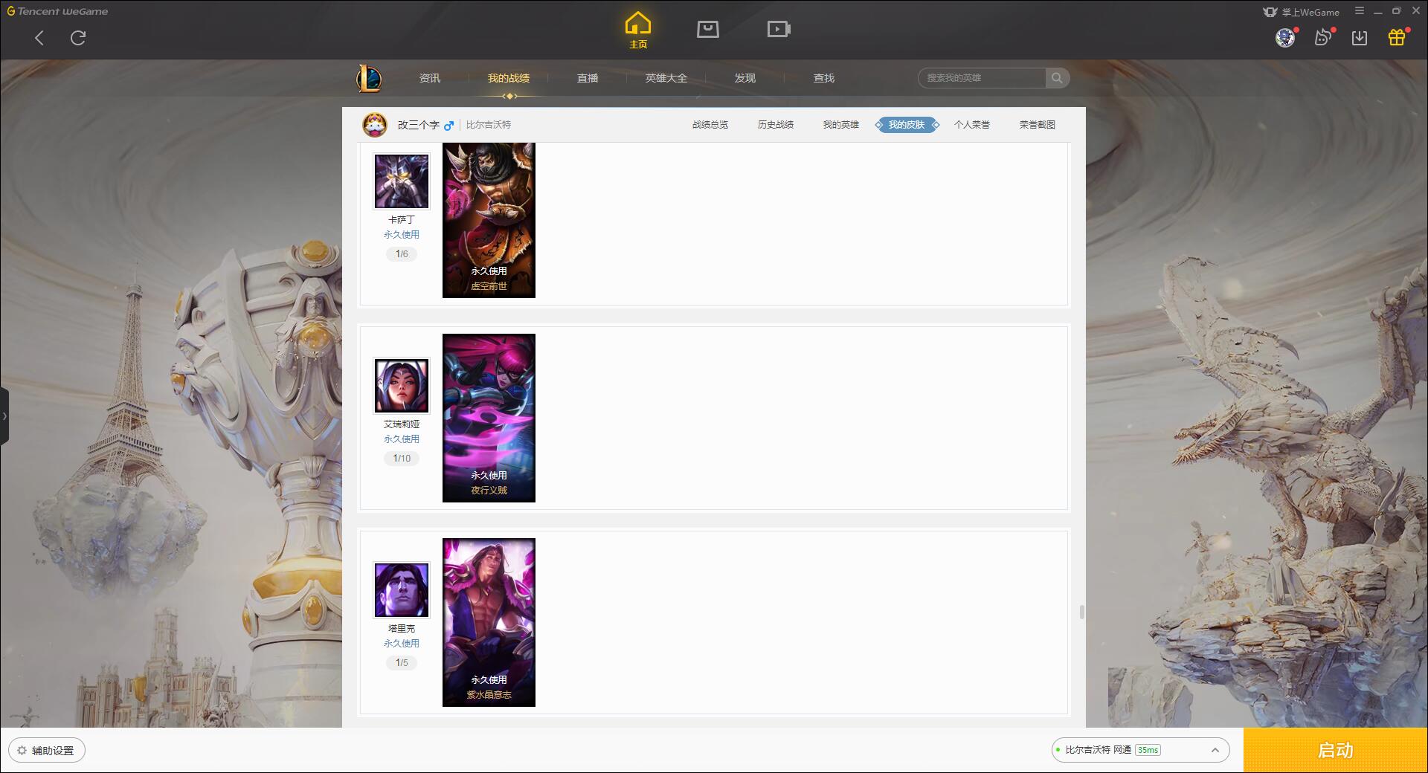This screenshot has width=1428, height=773.
Task: Switch to the 我的战绩 tab
Action: (509, 78)
